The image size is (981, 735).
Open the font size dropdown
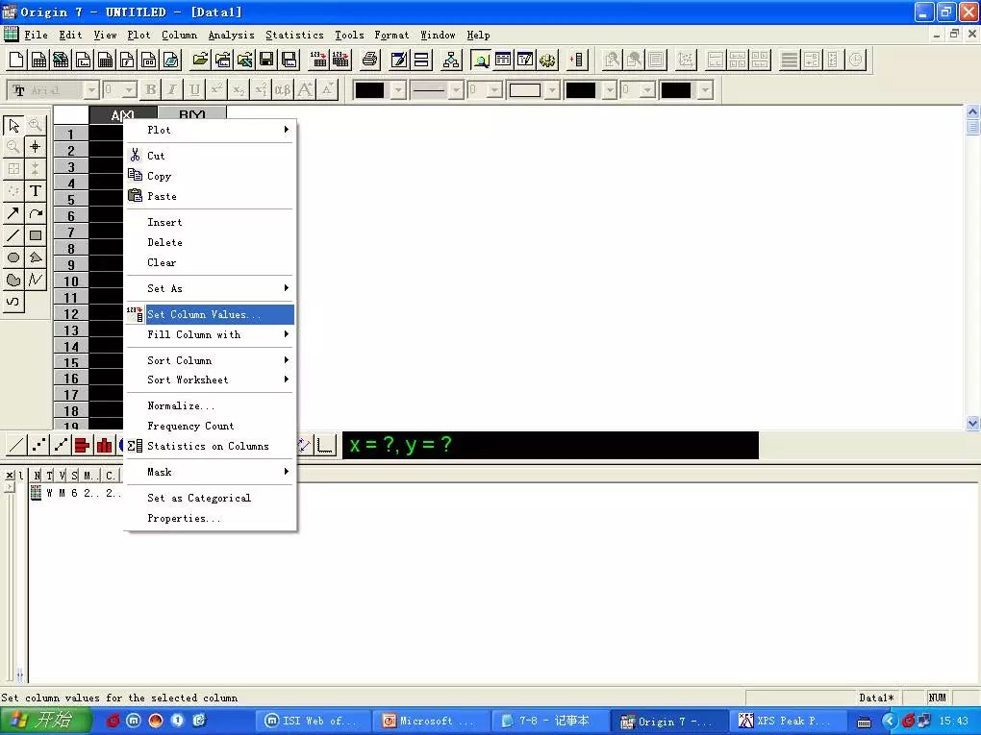tap(129, 90)
